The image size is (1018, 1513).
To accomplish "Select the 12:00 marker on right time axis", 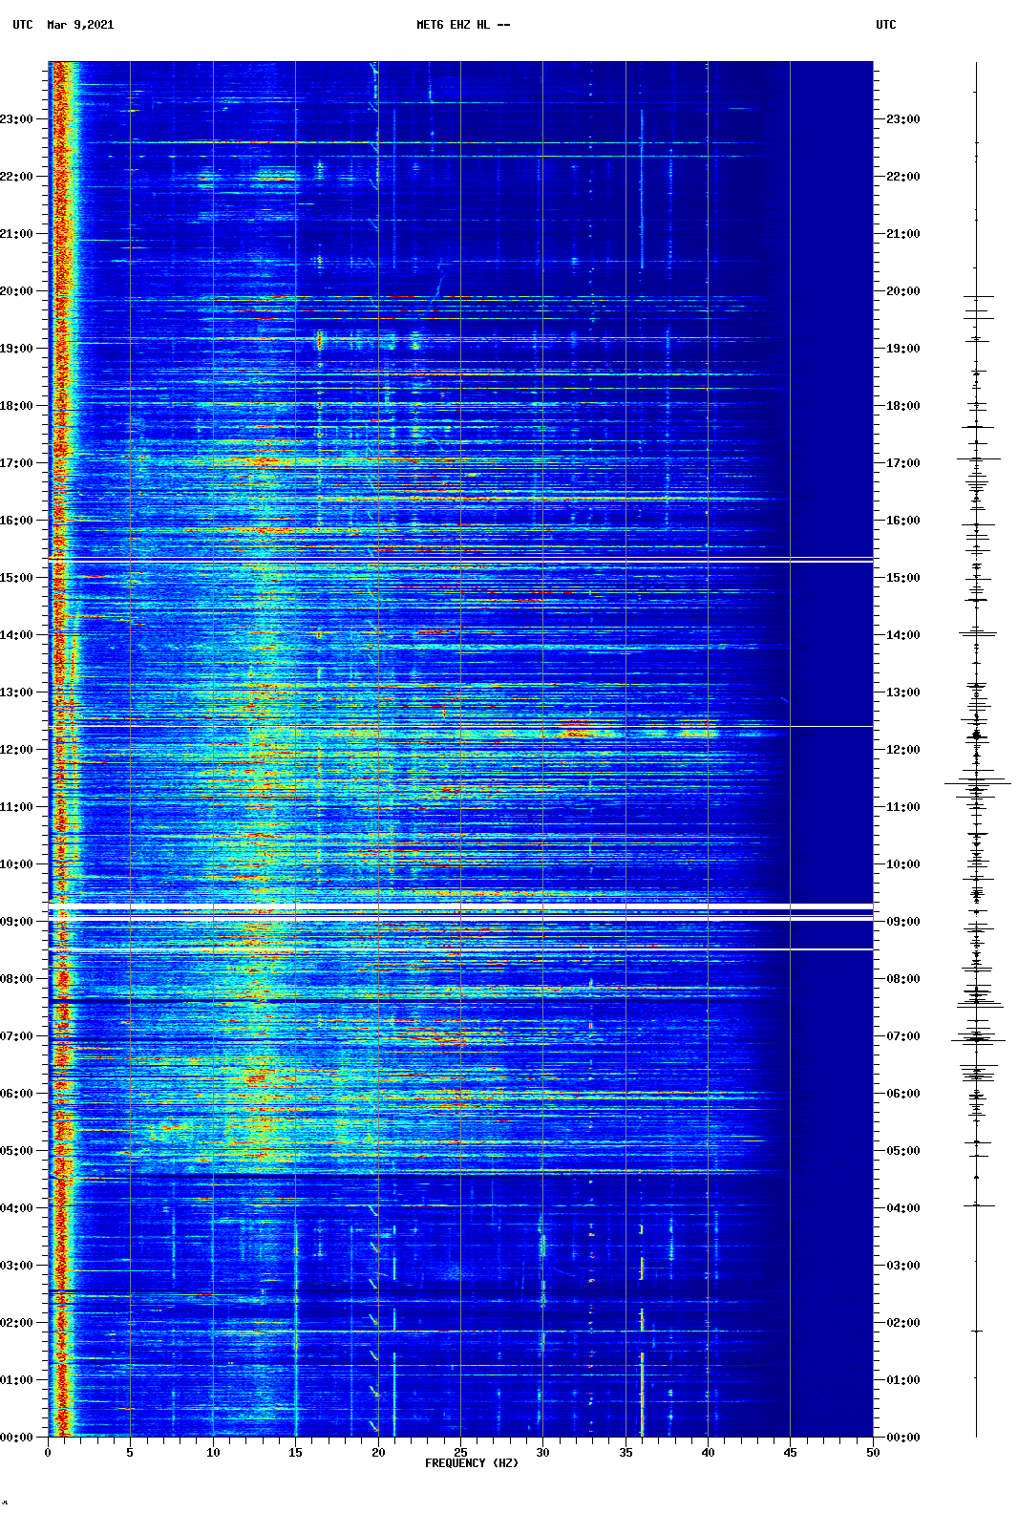I will click(x=902, y=750).
